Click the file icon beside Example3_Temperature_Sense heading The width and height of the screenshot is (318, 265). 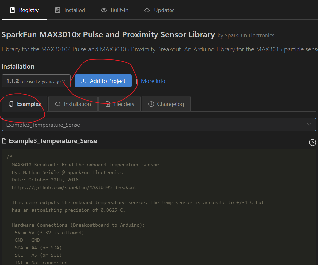coord(4,141)
